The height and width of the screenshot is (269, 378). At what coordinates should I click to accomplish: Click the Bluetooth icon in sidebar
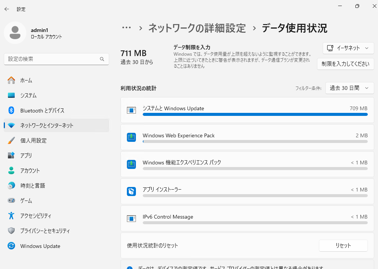pyautogui.click(x=11, y=110)
